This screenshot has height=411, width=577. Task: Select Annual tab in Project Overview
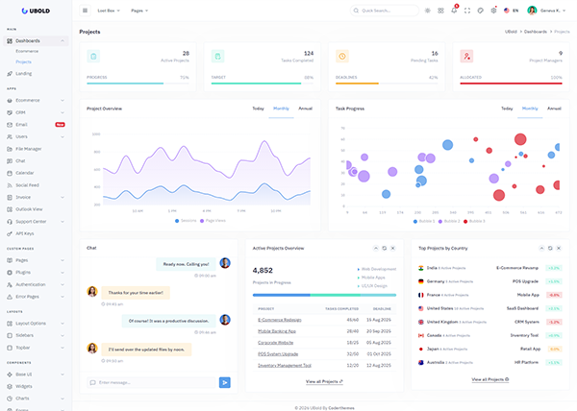306,109
